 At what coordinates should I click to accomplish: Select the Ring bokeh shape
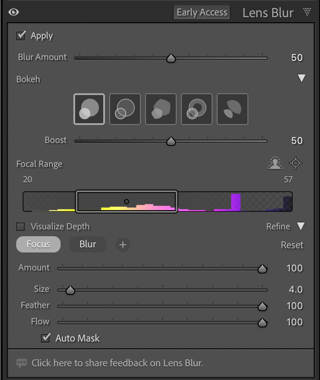[x=197, y=109]
